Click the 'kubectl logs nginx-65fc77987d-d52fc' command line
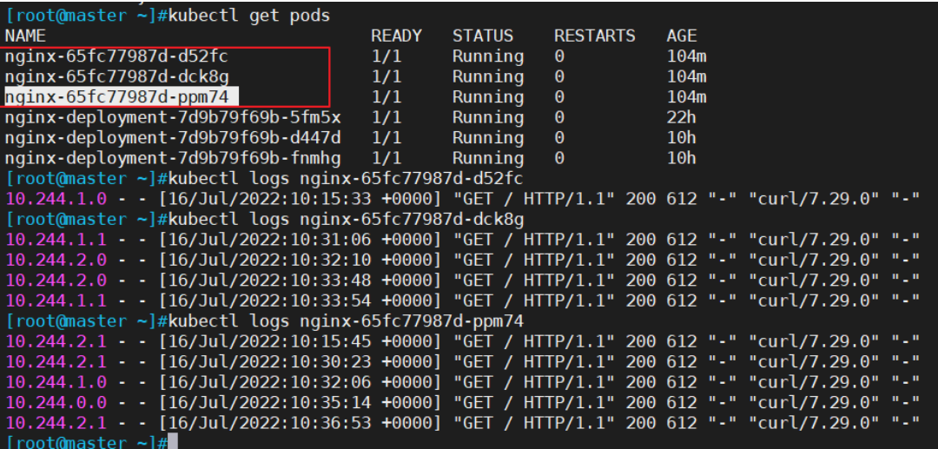 pyautogui.click(x=347, y=179)
